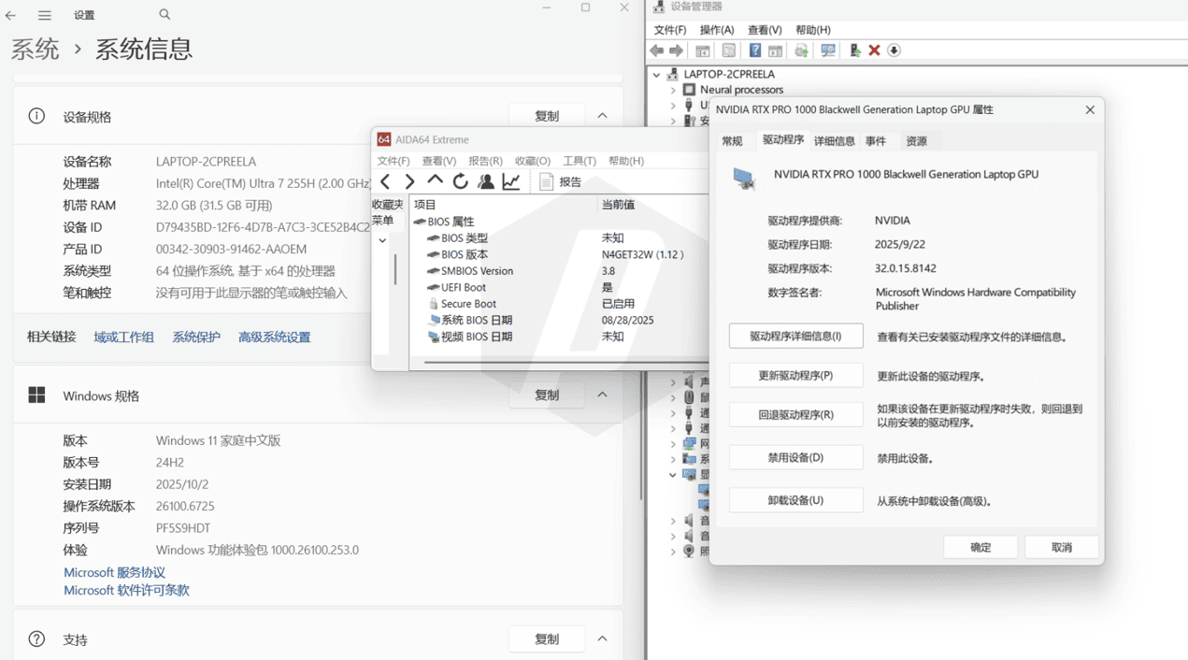Collapse the 设备规格 section chevron

(602, 116)
